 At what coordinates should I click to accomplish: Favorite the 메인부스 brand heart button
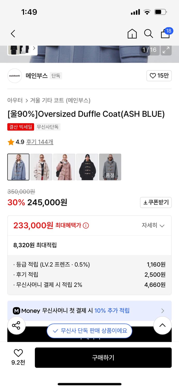pos(159,75)
